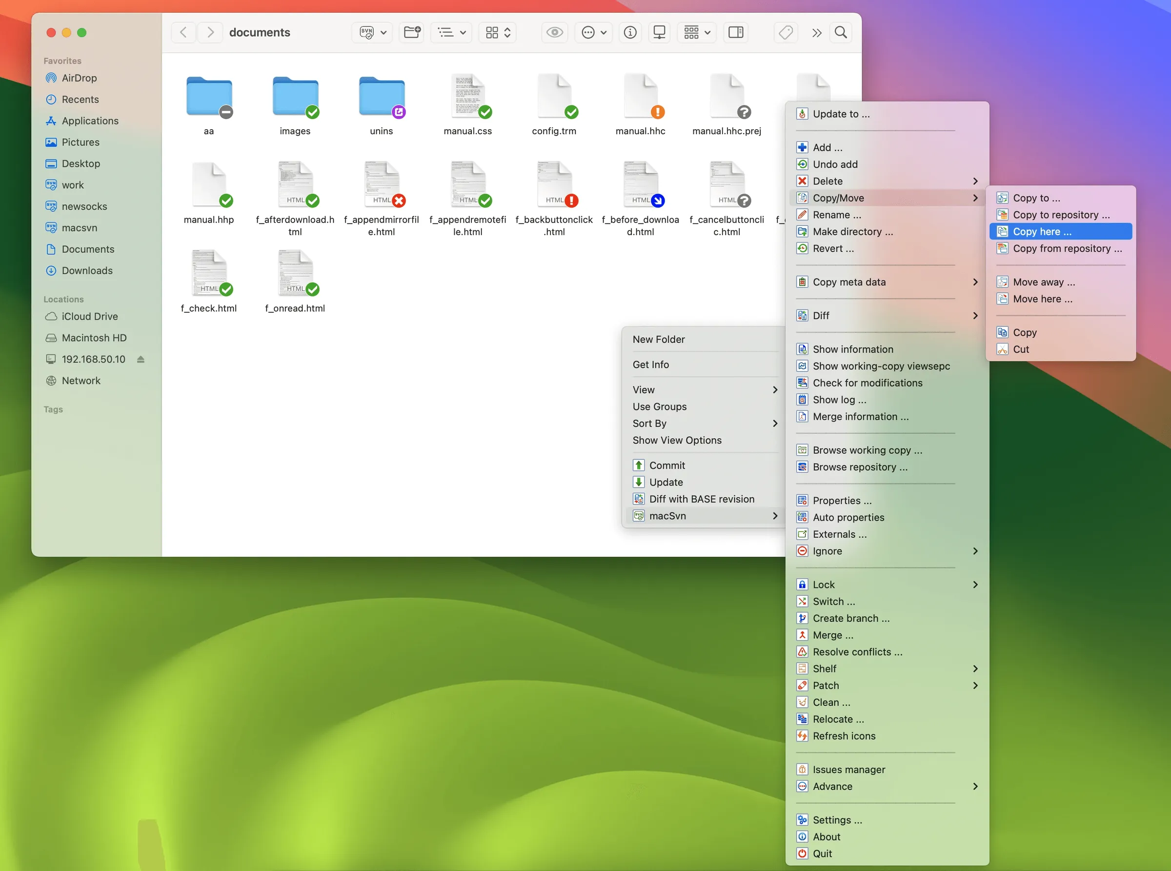Screen dimensions: 1171x871
Task: Click the back navigation arrow button
Action: [182, 32]
